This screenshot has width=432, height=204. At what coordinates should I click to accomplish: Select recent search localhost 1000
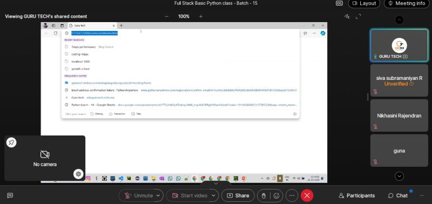180,62
